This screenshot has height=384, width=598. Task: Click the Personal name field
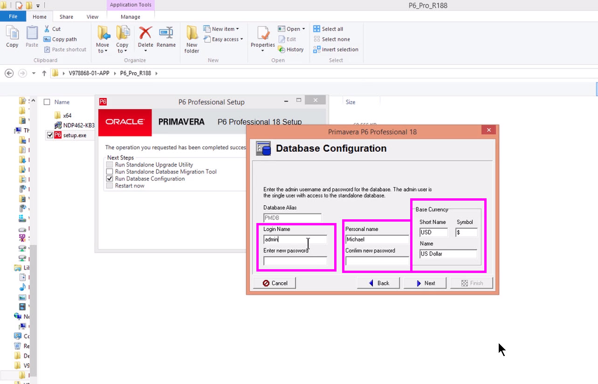click(377, 239)
